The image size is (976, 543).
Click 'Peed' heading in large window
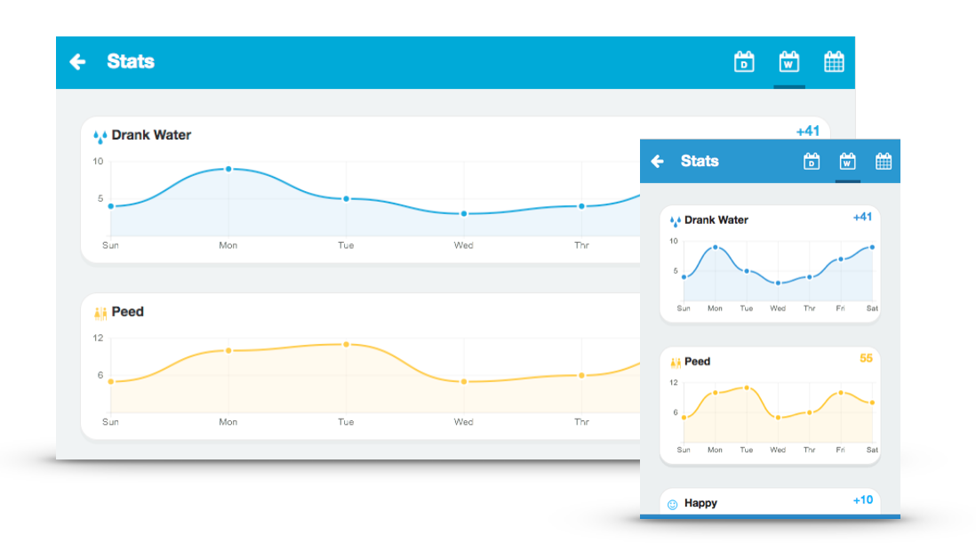(x=128, y=312)
